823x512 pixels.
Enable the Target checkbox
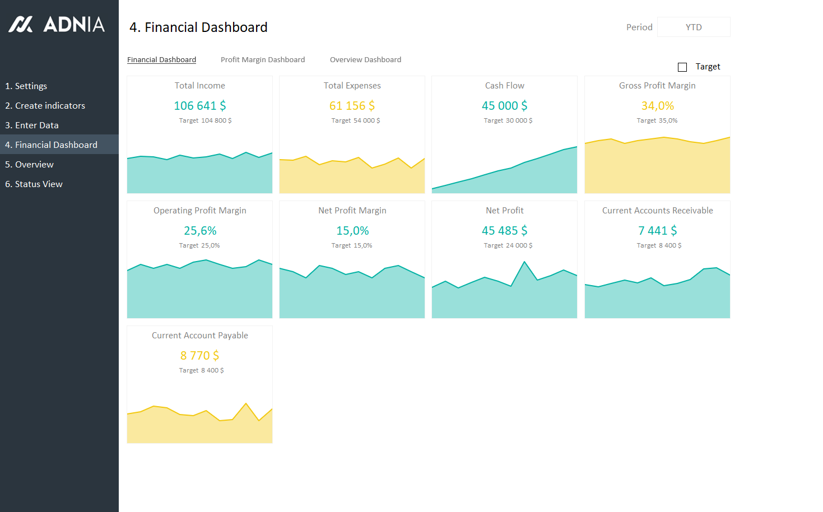(x=682, y=67)
